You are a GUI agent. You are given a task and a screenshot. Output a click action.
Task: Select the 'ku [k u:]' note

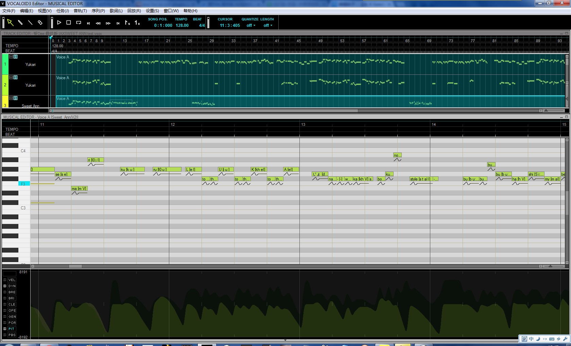pyautogui.click(x=132, y=169)
